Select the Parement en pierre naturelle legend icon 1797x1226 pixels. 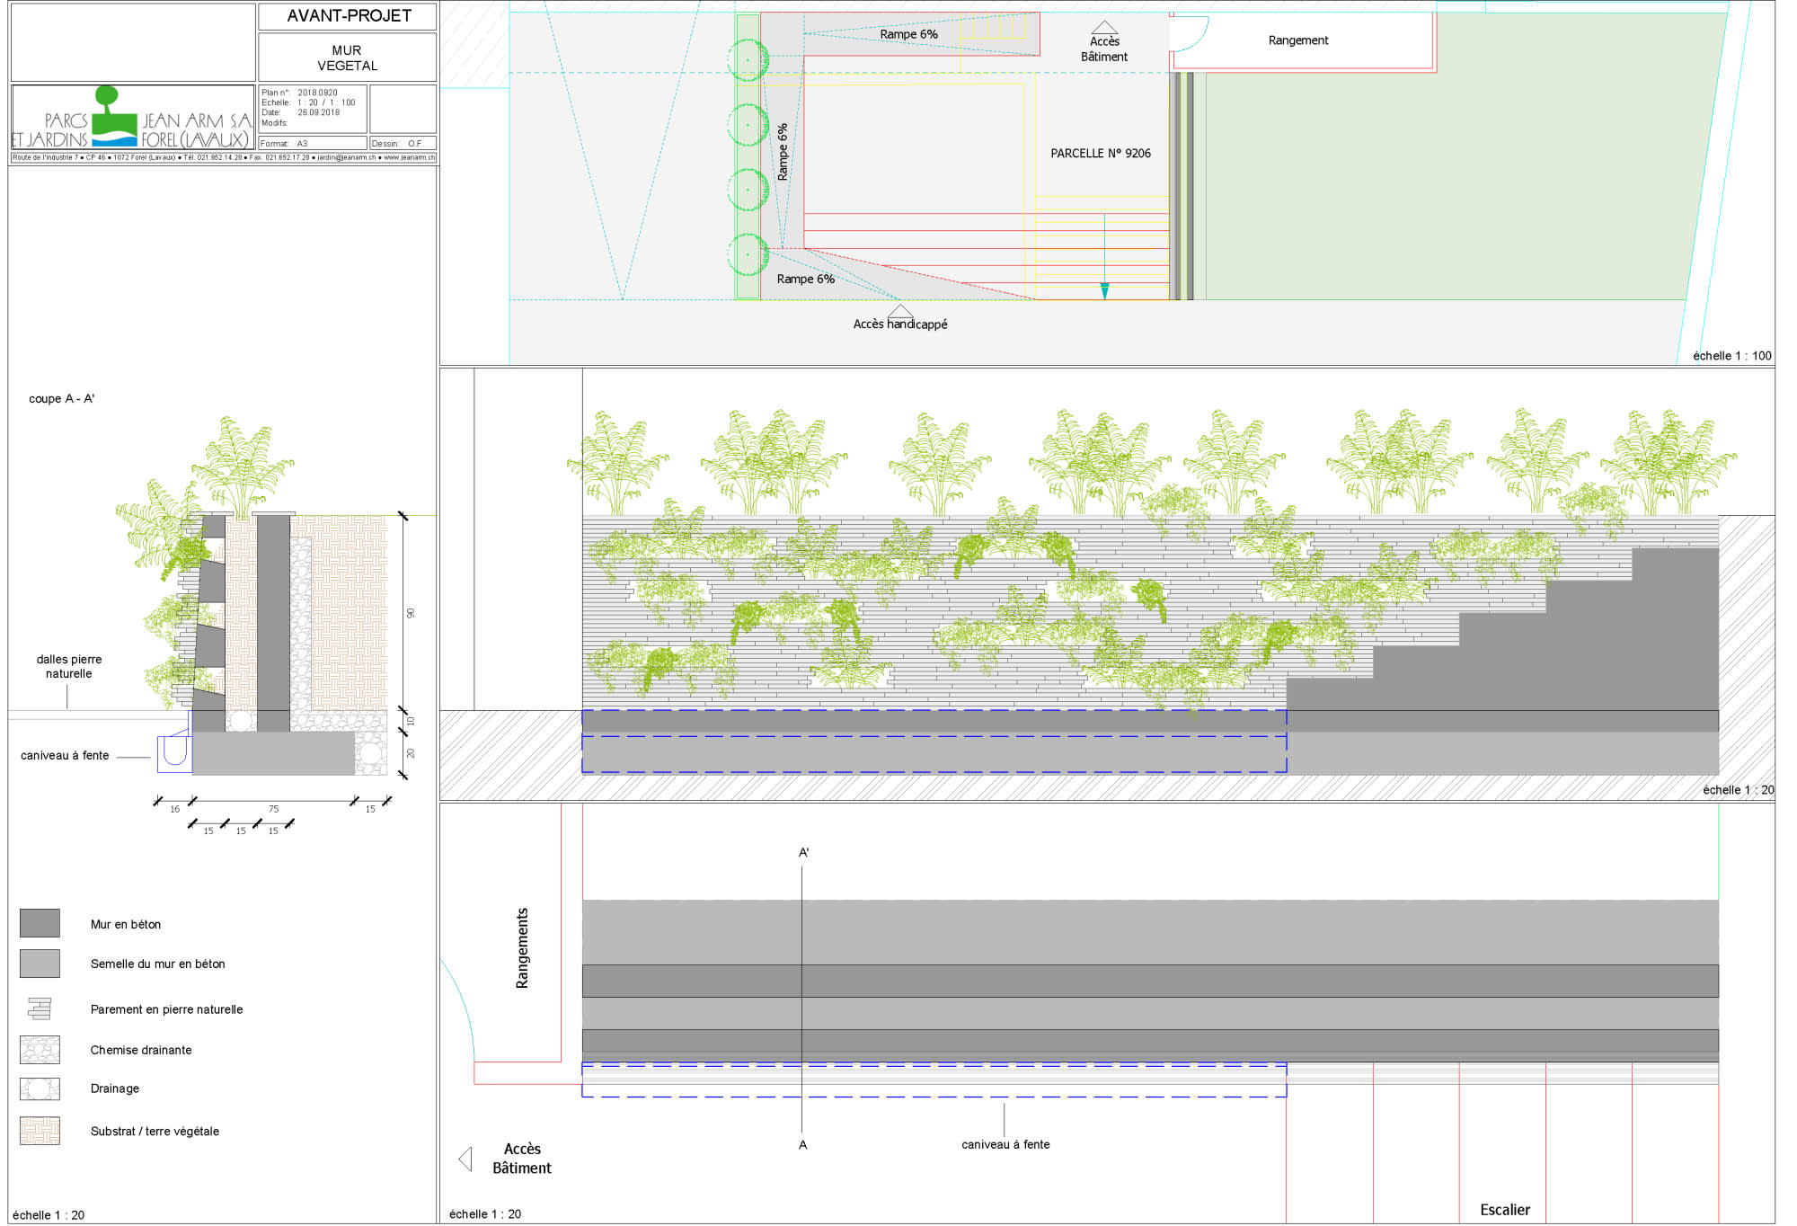click(40, 1008)
